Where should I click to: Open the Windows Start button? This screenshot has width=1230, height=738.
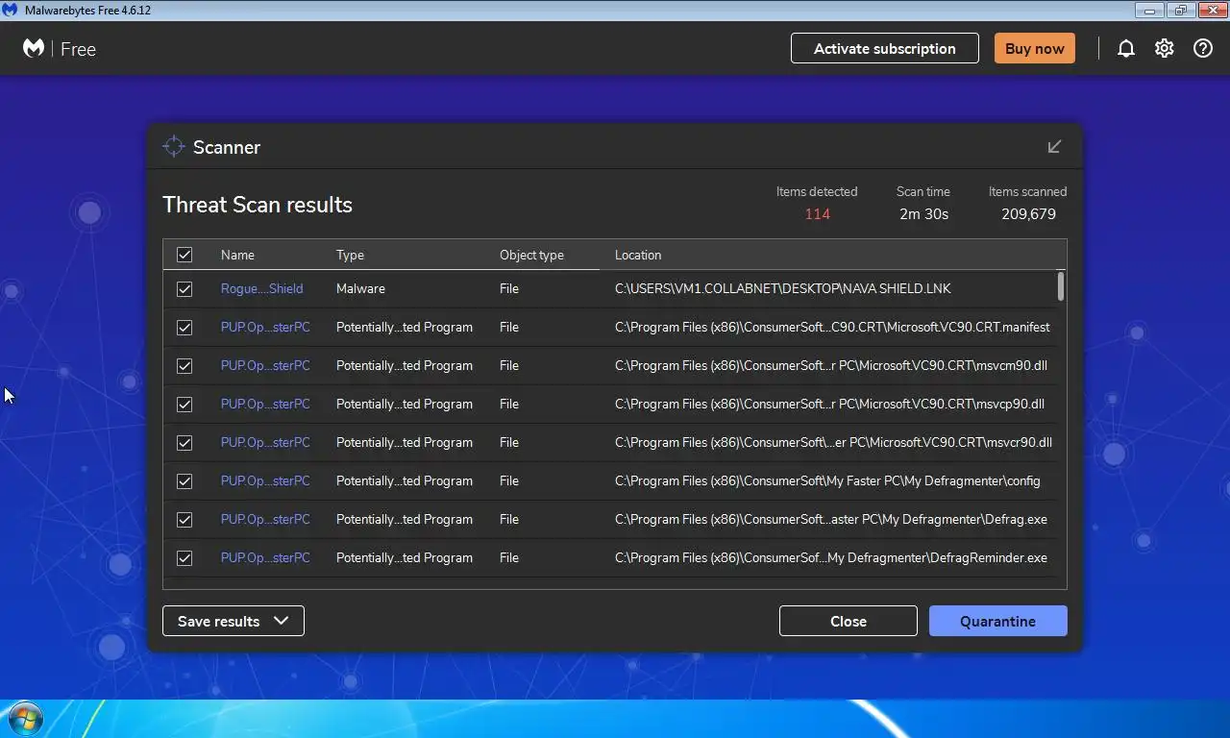[x=25, y=720]
